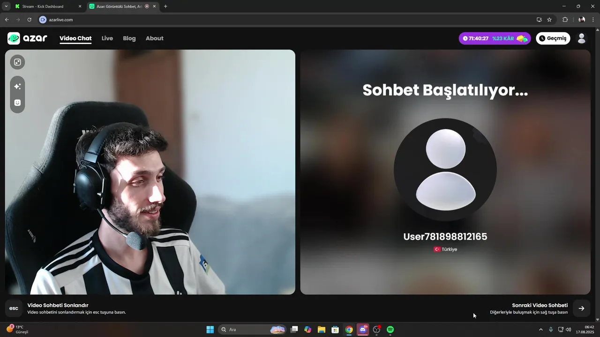Install the app from address bar
Image resolution: width=600 pixels, height=337 pixels.
point(539,20)
